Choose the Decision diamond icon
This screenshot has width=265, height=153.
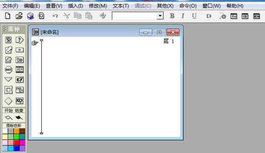8,101
